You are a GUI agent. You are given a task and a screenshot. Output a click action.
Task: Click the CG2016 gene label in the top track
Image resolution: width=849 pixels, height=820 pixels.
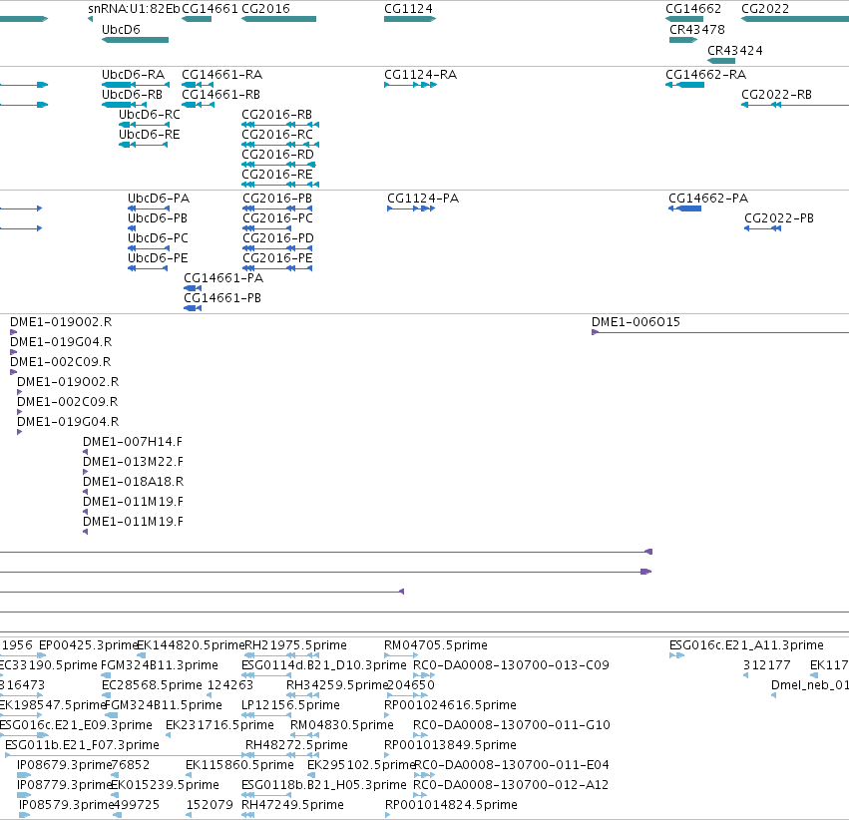[x=265, y=9]
